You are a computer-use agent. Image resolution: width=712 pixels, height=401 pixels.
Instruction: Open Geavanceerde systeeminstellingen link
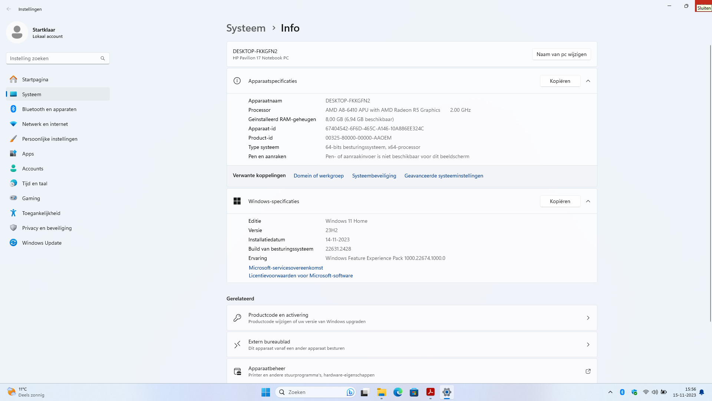coord(444,176)
